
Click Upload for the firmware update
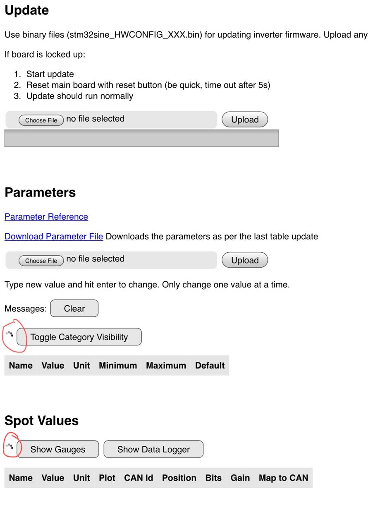tap(245, 120)
